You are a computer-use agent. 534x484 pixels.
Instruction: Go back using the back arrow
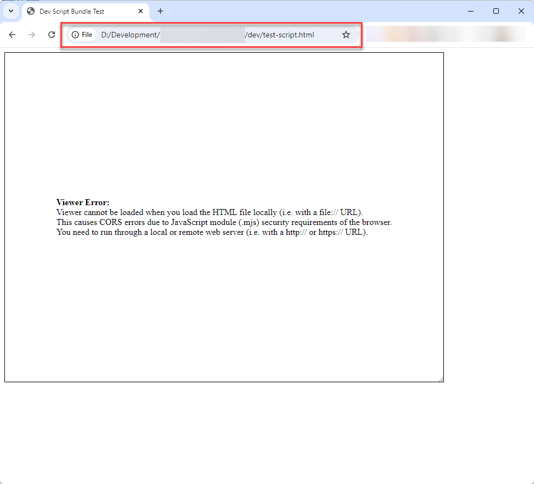click(12, 35)
